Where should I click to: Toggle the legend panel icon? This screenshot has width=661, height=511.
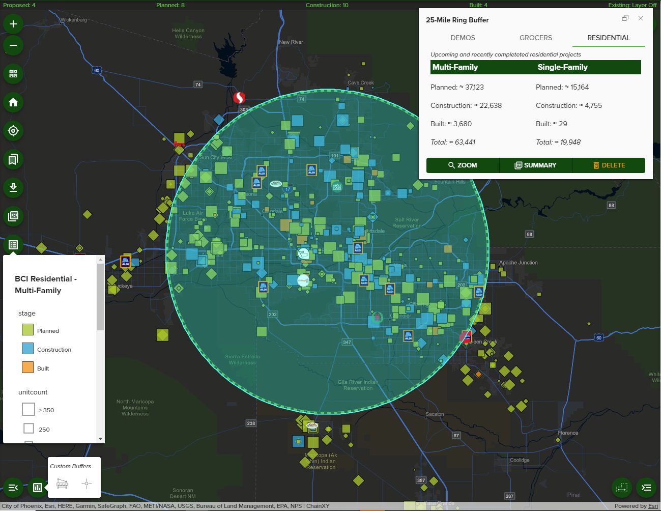point(13,245)
